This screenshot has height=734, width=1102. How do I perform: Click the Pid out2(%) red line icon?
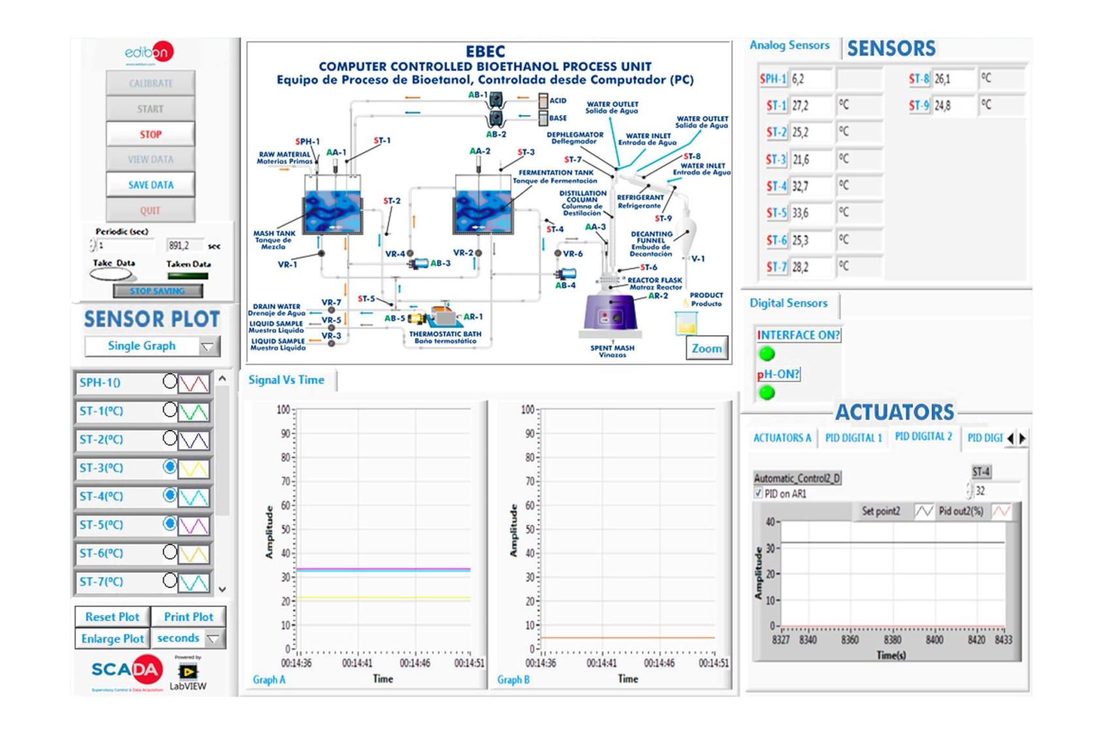tap(1001, 511)
